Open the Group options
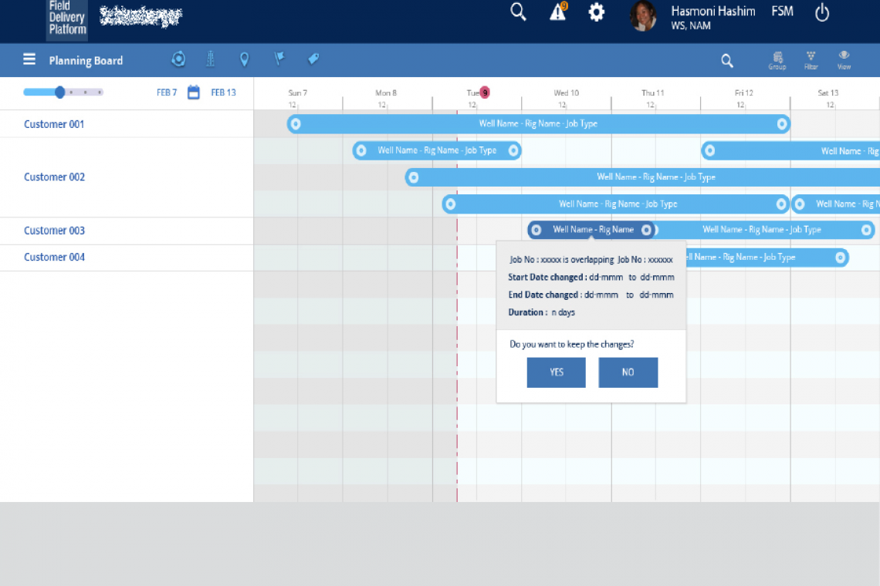880x586 pixels. pyautogui.click(x=777, y=60)
